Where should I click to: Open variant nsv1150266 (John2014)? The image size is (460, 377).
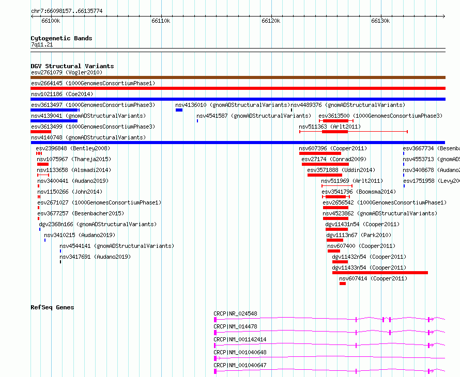(70, 192)
